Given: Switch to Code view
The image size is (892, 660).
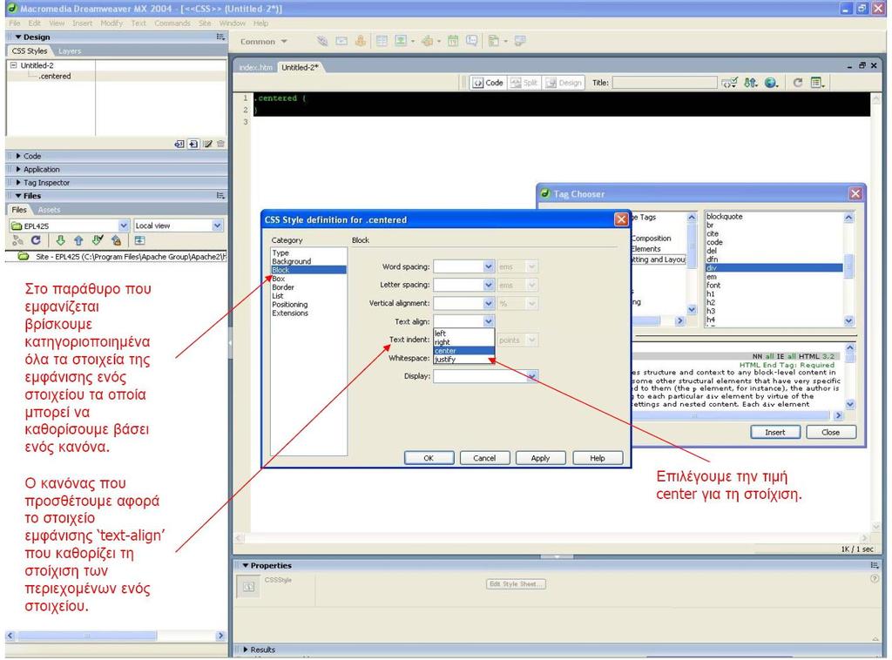Looking at the screenshot, I should [x=488, y=83].
